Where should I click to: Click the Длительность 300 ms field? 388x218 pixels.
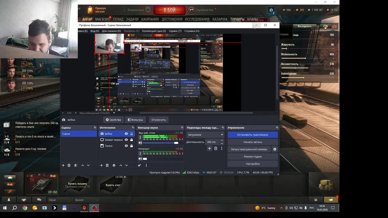point(212,142)
